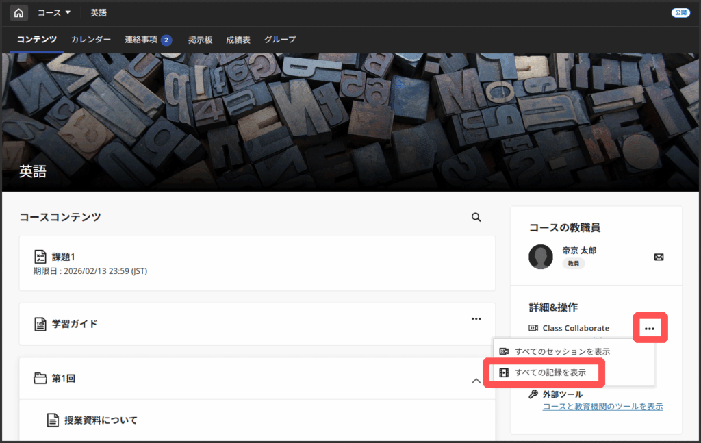Click the course content search icon
Screen dimensions: 701x443
point(476,217)
